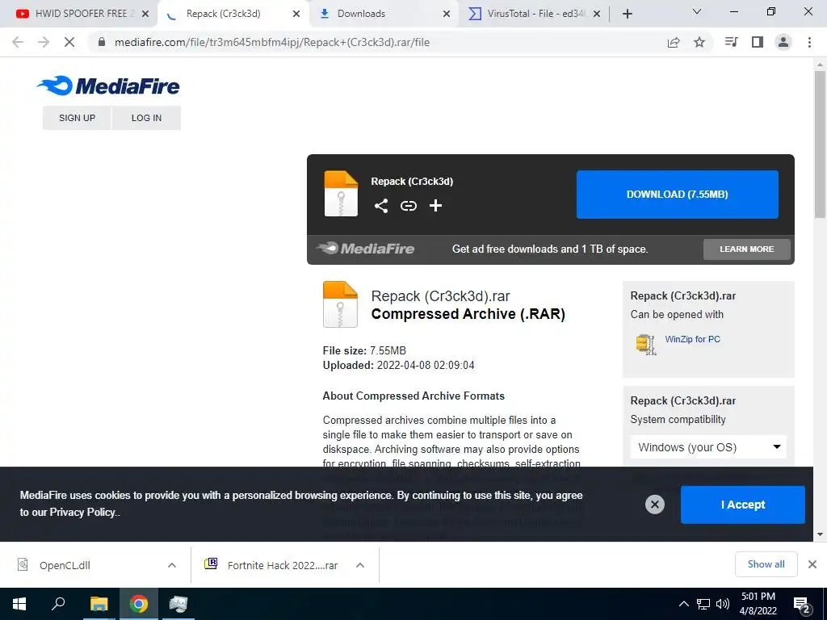
Task: Open Windows search from the taskbar
Action: 58,603
